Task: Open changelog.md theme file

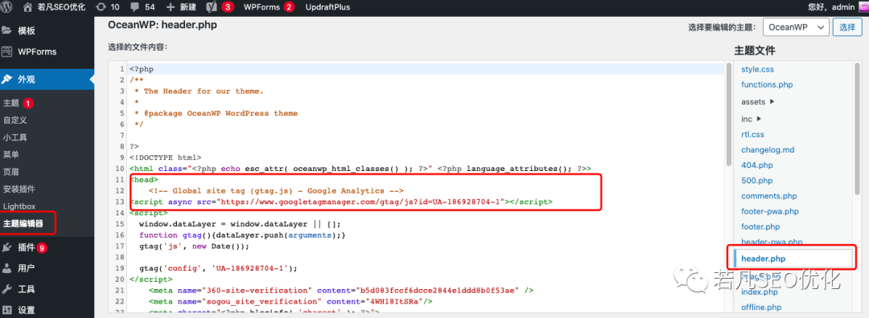Action: [768, 150]
